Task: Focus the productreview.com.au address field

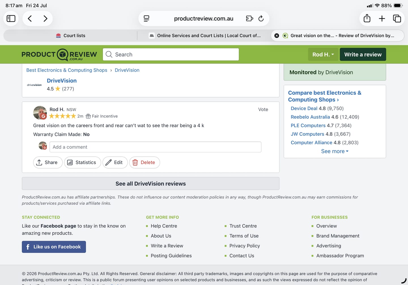Action: click(204, 18)
